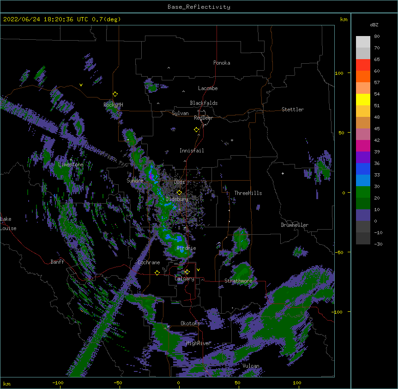Click the Banff label

pyautogui.click(x=57, y=262)
